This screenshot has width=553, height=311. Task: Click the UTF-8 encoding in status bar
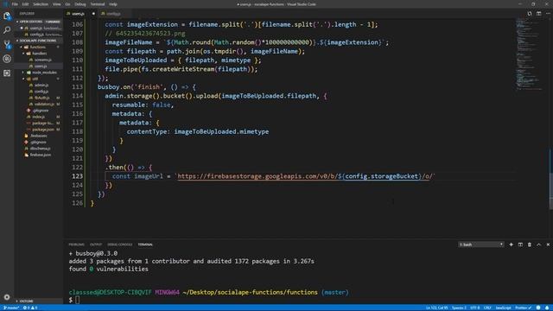point(474,308)
